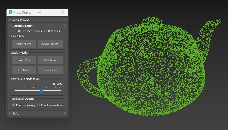Screen dimensions: 228x130
Task: Set display mode to Solid BBox
Action: pos(24,60)
